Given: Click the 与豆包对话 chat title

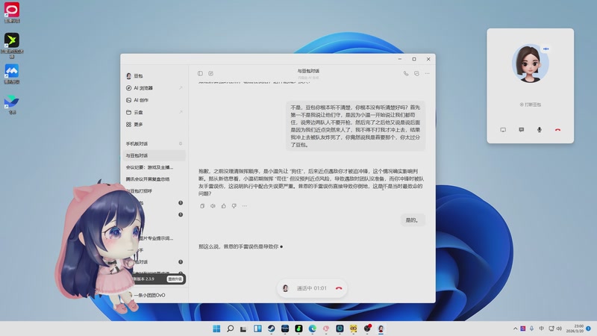Looking at the screenshot, I should coord(308,71).
